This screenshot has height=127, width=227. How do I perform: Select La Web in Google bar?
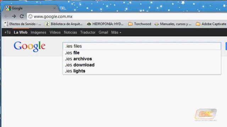pyautogui.click(x=21, y=32)
